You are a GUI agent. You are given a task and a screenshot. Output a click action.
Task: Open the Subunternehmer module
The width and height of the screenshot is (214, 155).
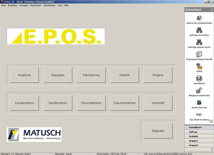pos(124,103)
